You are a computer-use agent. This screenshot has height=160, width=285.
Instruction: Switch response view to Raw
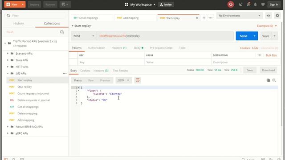coord(91,80)
